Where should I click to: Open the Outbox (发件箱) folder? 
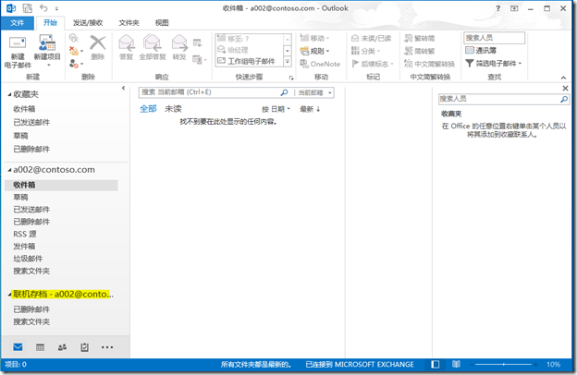[x=24, y=246]
